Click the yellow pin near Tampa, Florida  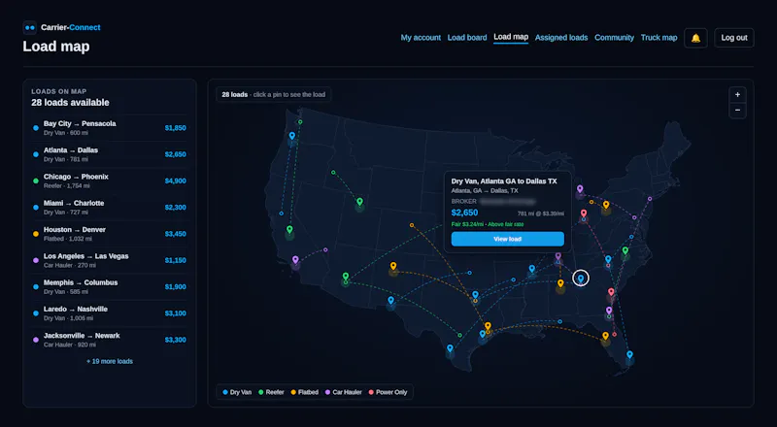(x=605, y=337)
